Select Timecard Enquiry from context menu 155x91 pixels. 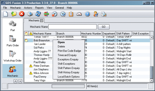tap(69, 55)
